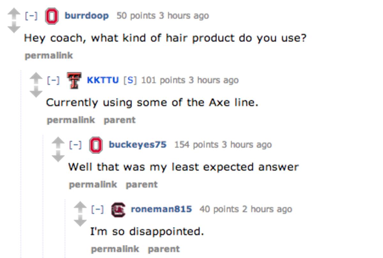The width and height of the screenshot is (383, 258).
Task: Collapse burrdoop's comment thread
Action: pyautogui.click(x=31, y=16)
